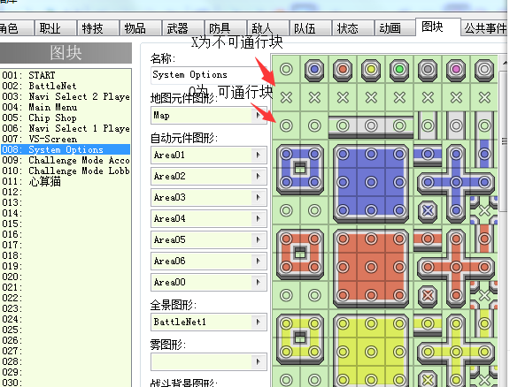Toggle the X under the yellow button tile

point(371,97)
